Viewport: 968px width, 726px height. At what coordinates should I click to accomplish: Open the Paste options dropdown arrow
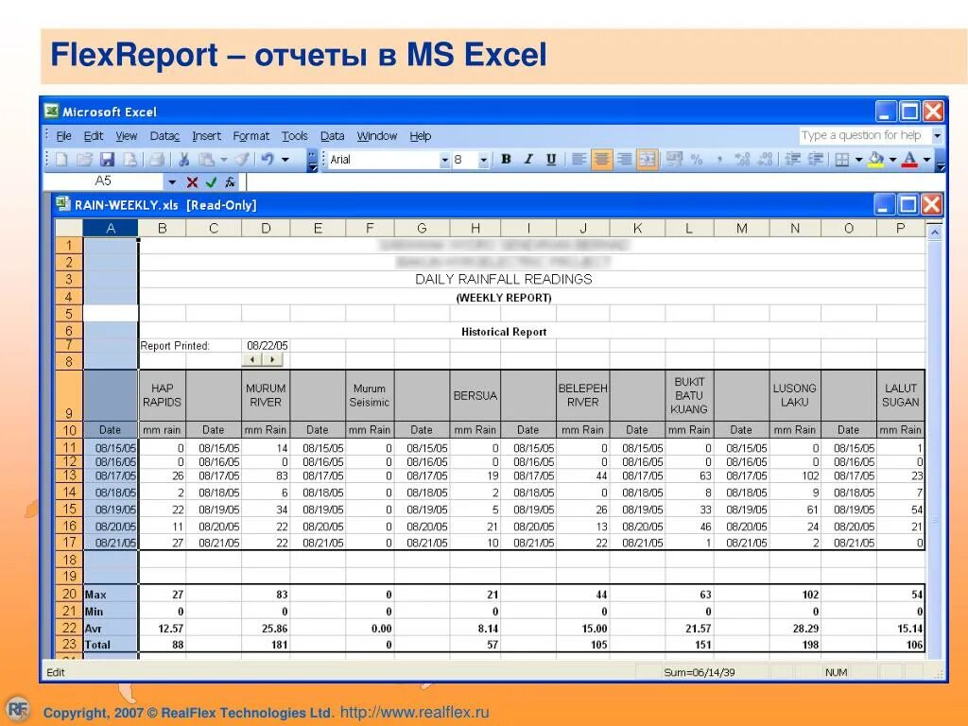pyautogui.click(x=224, y=159)
